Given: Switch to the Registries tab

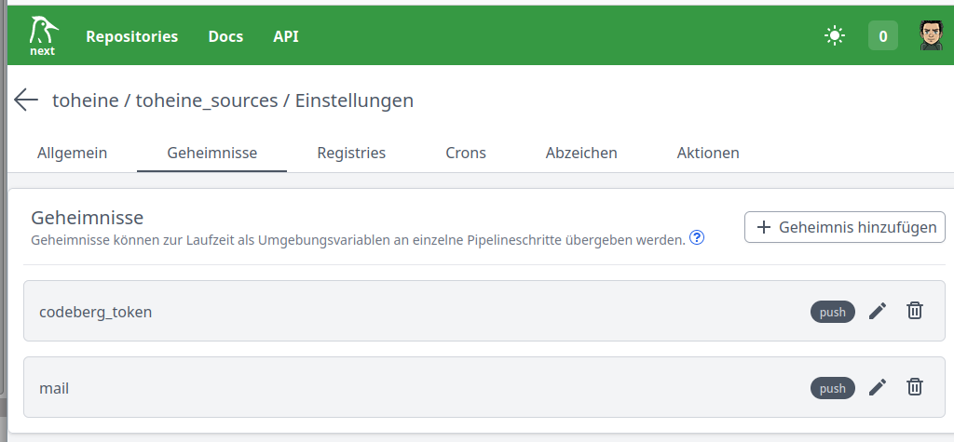Looking at the screenshot, I should (351, 153).
